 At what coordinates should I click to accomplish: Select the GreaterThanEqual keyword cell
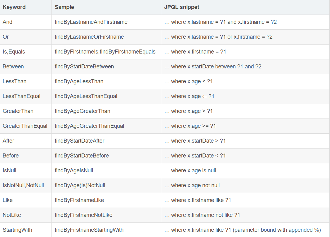[x=25, y=126]
